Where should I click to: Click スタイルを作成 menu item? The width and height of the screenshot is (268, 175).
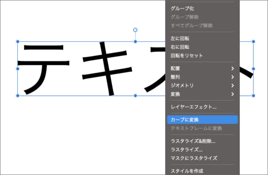[187, 171]
